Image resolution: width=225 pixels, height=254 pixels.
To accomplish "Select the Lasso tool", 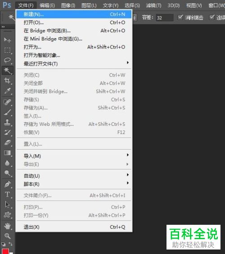I will [7, 60].
